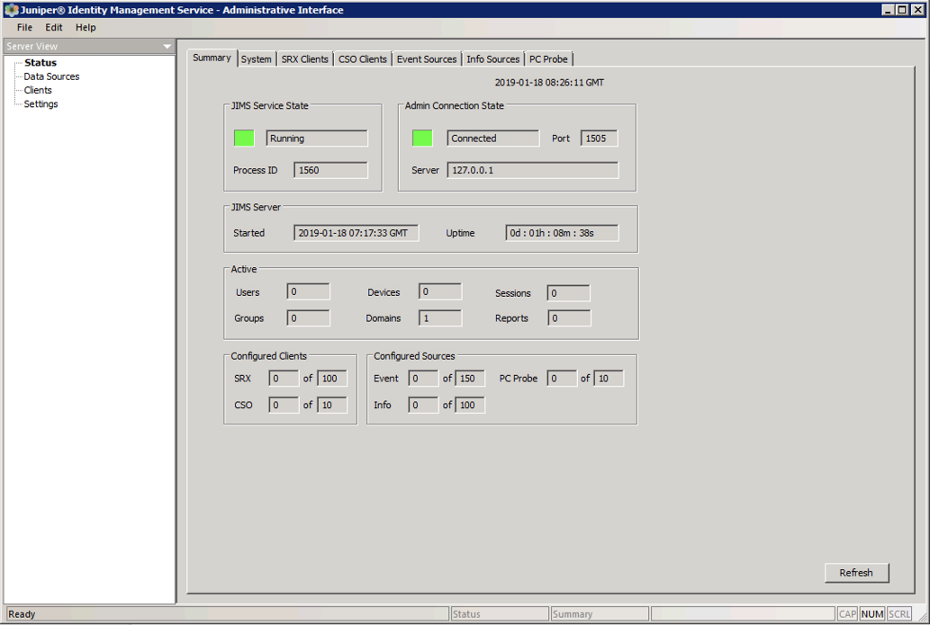Click the SRX configured count field
This screenshot has width=930, height=625.
[284, 378]
